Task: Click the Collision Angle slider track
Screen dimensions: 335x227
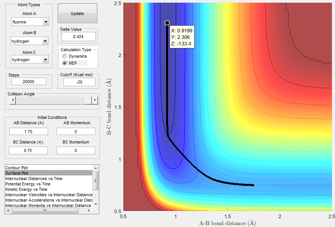Action: (x=50, y=100)
